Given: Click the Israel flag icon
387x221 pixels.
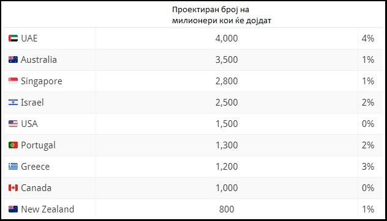Looking at the screenshot, I should (x=13, y=103).
